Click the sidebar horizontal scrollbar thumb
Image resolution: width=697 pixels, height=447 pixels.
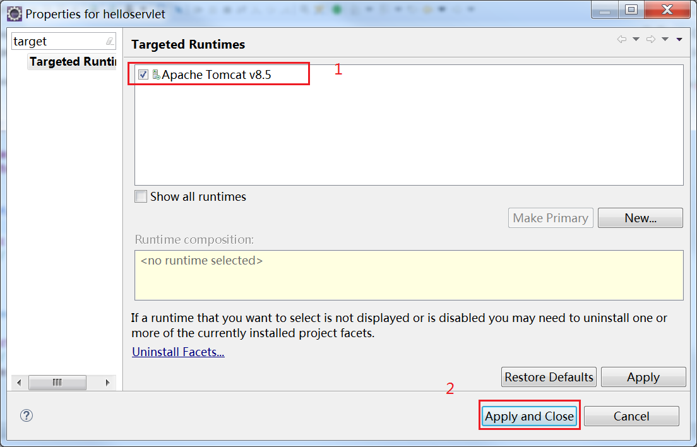pyautogui.click(x=57, y=383)
